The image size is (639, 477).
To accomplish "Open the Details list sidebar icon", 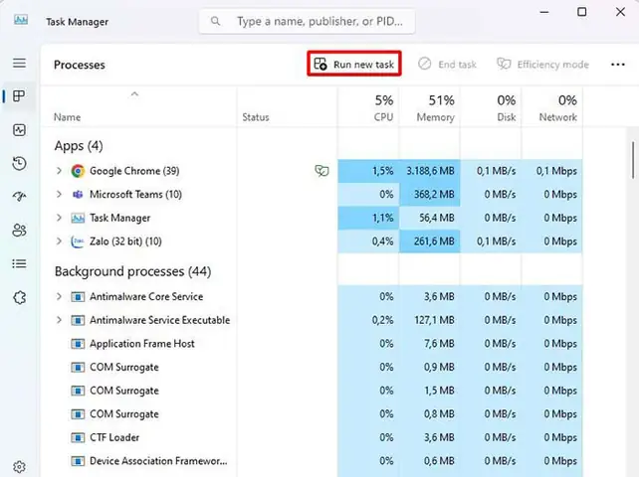I will (19, 263).
